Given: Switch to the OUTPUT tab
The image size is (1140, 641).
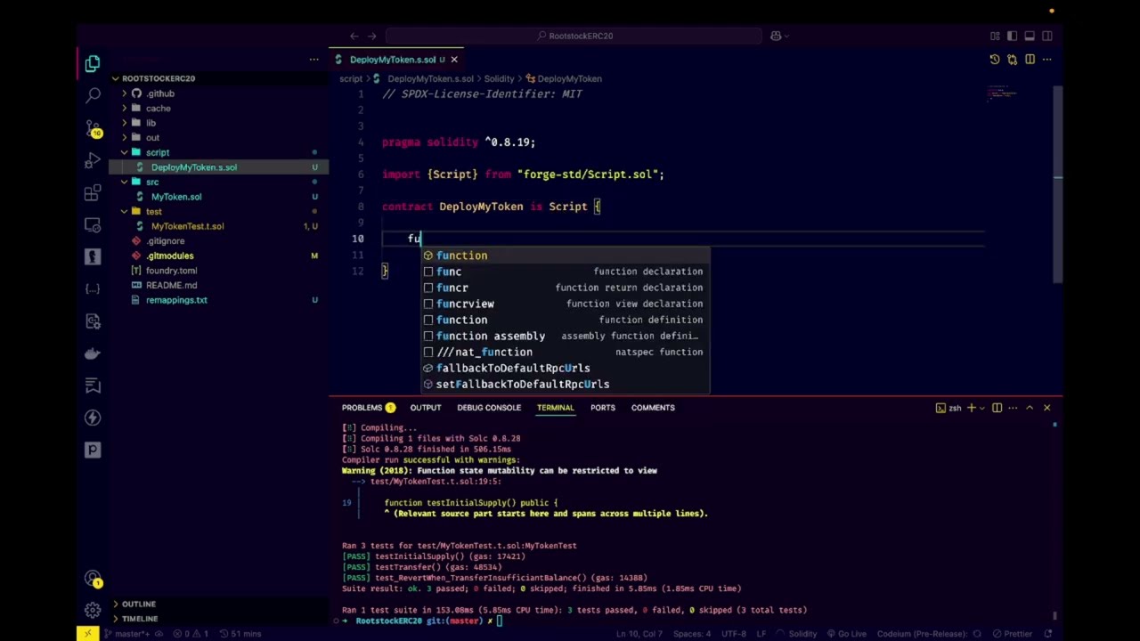Looking at the screenshot, I should (x=425, y=408).
